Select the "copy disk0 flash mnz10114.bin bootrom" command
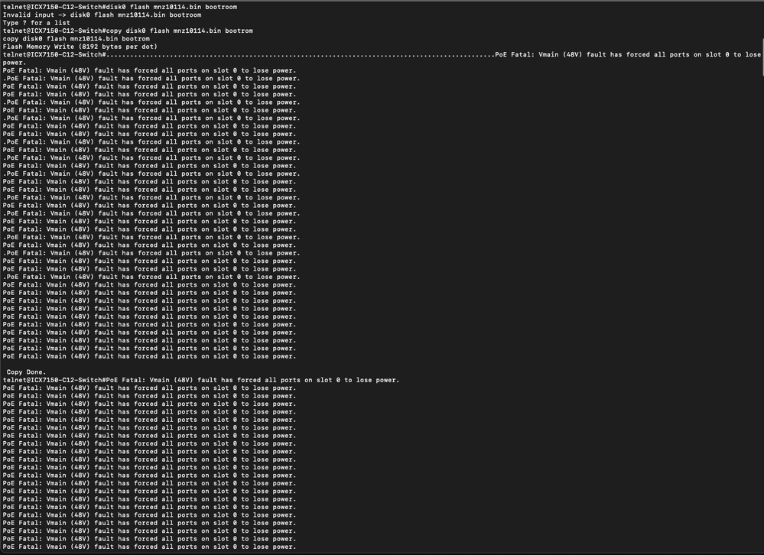 coord(76,38)
